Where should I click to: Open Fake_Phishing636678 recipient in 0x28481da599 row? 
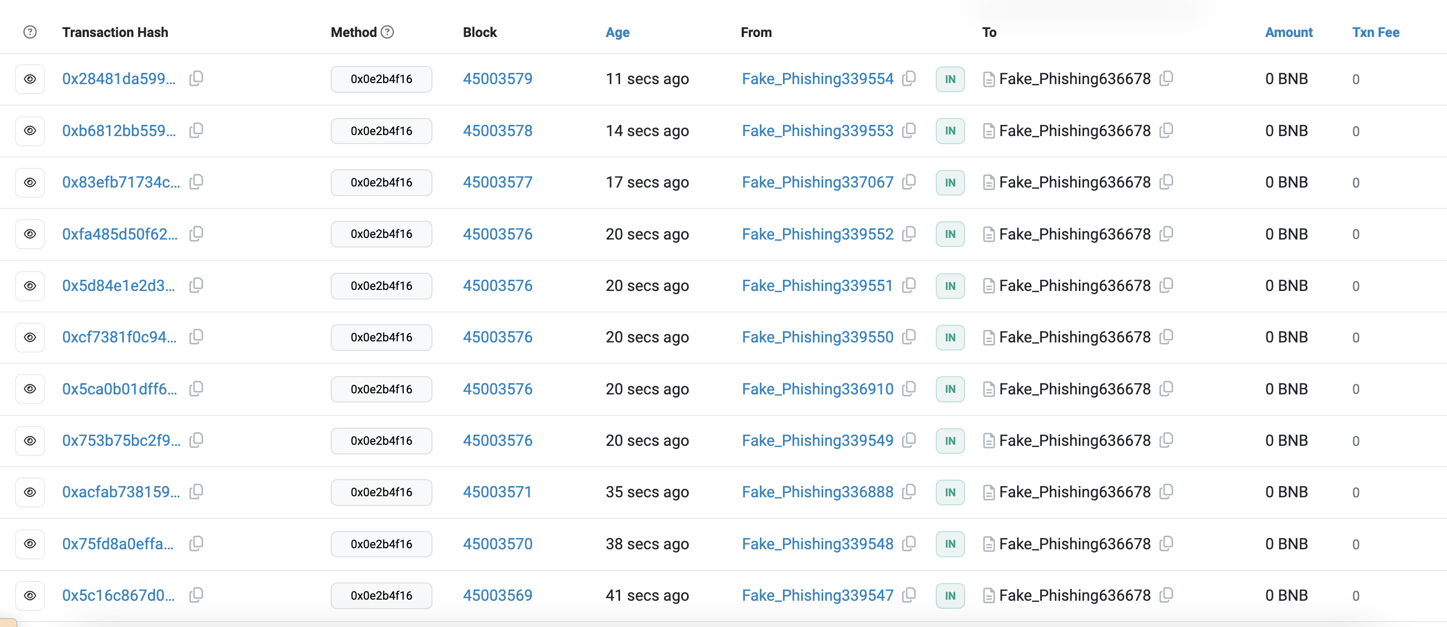(1075, 79)
